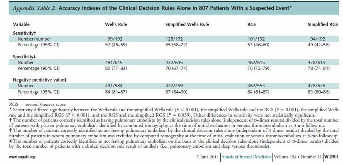343x165 pixels.
Task: Select the Simplified Wells Rule header
Action: (187, 25)
